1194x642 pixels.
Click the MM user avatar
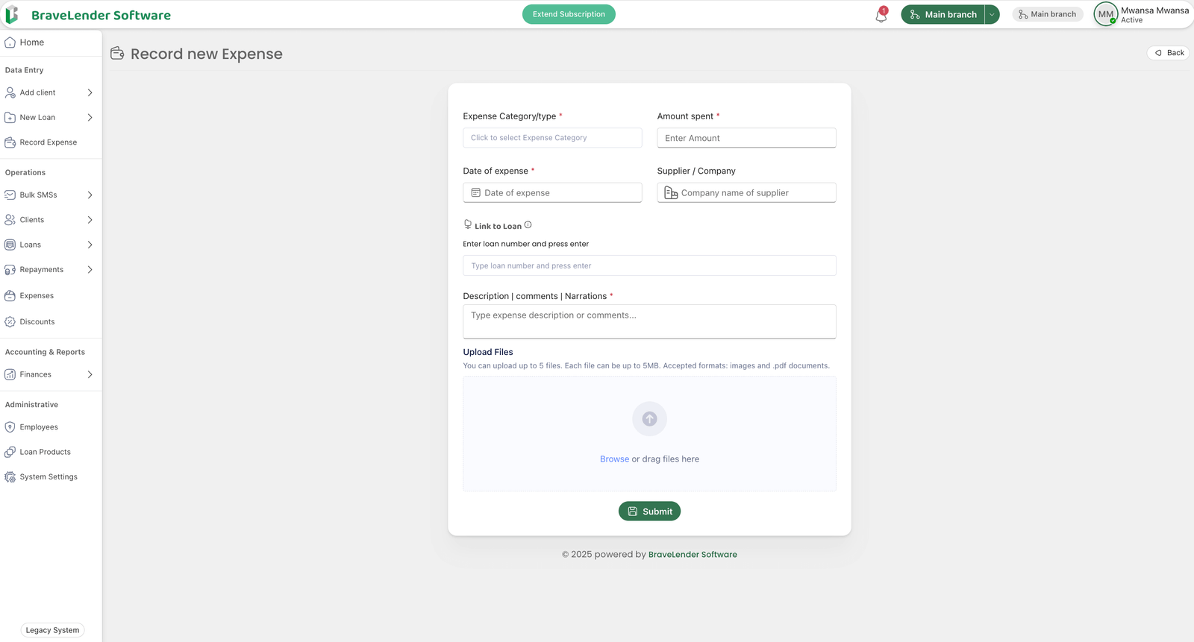click(x=1105, y=14)
